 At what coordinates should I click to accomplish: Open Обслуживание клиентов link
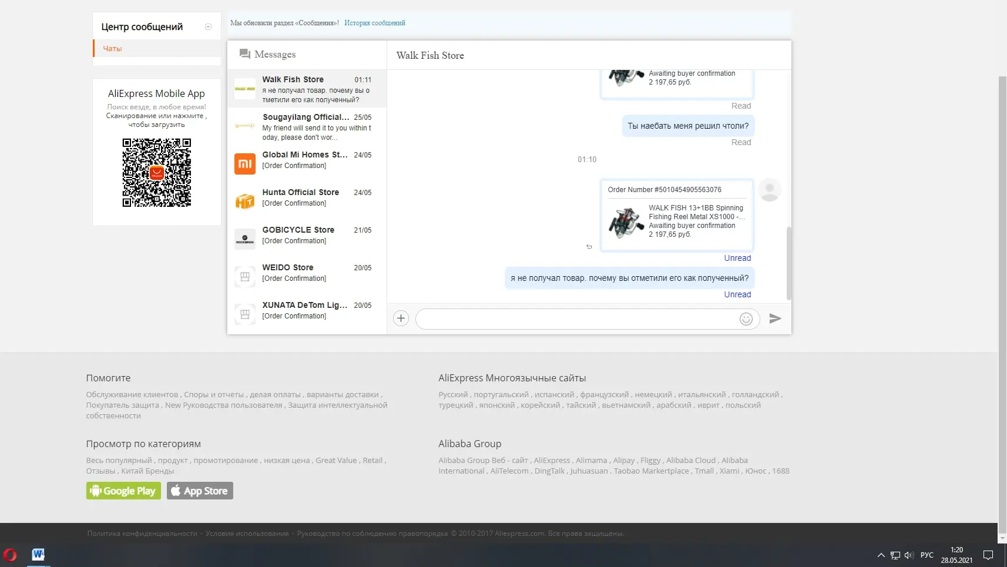coord(132,395)
